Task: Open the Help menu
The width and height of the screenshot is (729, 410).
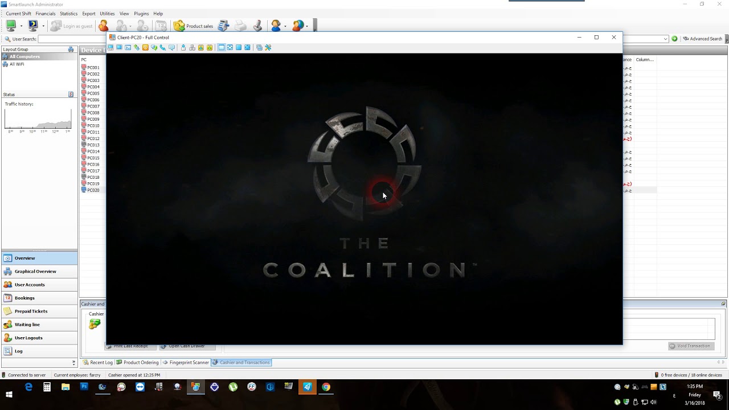Action: [158, 14]
